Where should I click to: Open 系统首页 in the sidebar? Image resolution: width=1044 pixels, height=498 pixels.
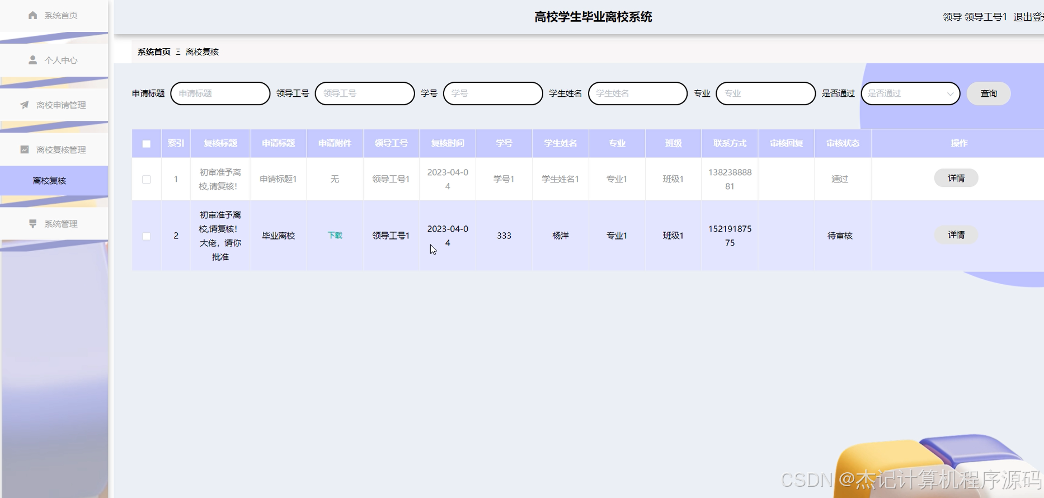click(x=54, y=15)
